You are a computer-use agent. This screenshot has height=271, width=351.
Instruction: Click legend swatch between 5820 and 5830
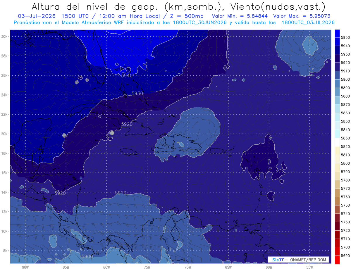[337, 142]
